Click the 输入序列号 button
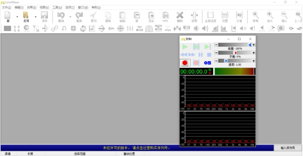This screenshot has height=156, width=303. (288, 148)
